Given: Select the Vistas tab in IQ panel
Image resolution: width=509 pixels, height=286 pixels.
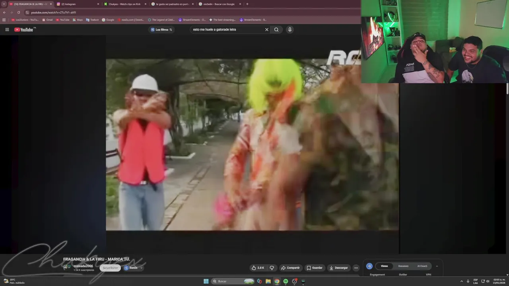Looking at the screenshot, I should (384, 266).
